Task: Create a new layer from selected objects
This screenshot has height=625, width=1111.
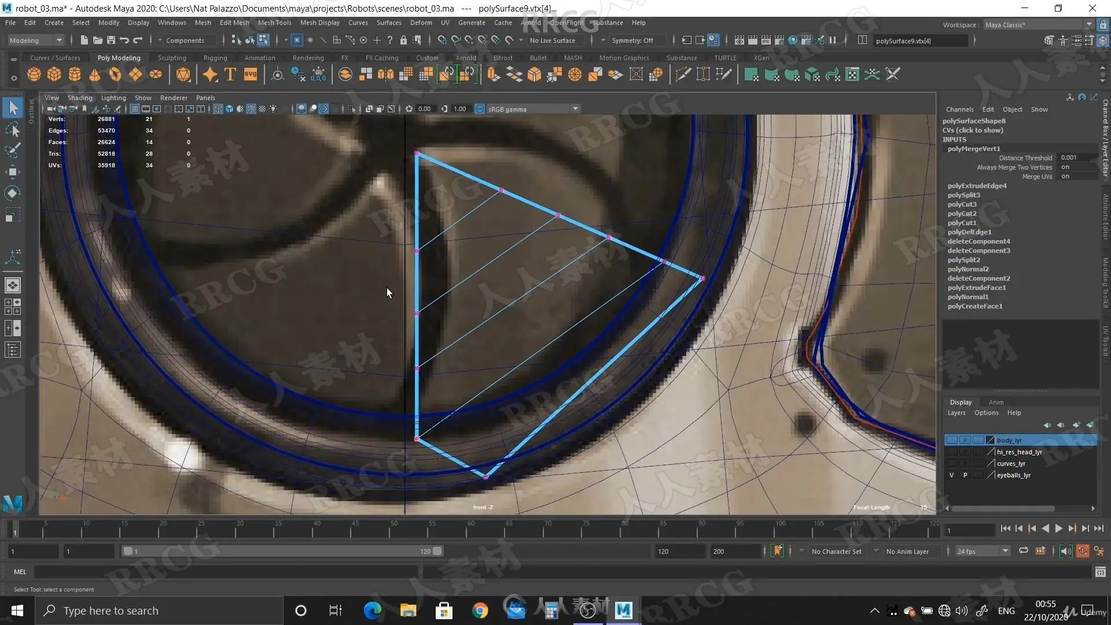Action: 1090,425
